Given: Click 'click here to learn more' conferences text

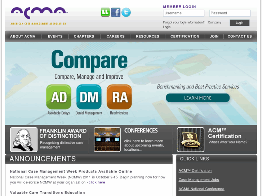Looking at the screenshot, I should (x=143, y=141).
